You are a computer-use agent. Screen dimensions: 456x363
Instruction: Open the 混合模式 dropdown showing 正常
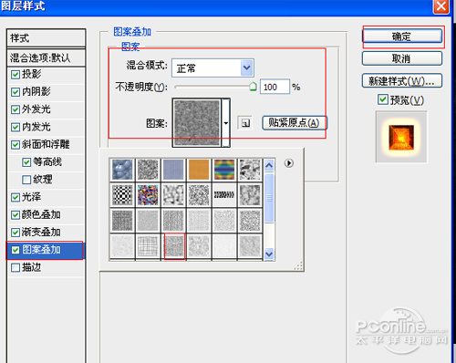point(212,67)
